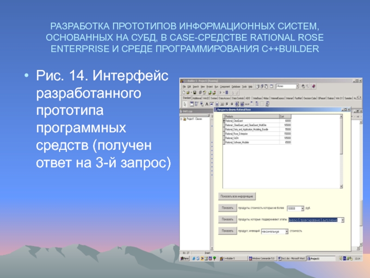Image resolution: width=370 pixels, height=278 pixels.
Task: Switch to the Additional palette tab
Action: click(197, 98)
